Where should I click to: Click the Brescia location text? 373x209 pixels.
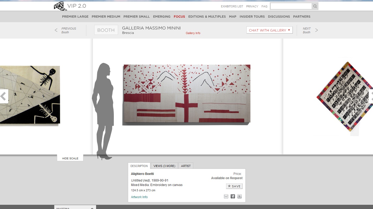click(x=128, y=33)
